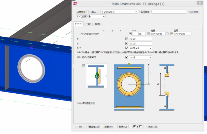Image resolution: width=207 pixels, height=134 pixels.
Task: Uncheck the checkbox next to HiRing3 name
Action: click(172, 34)
